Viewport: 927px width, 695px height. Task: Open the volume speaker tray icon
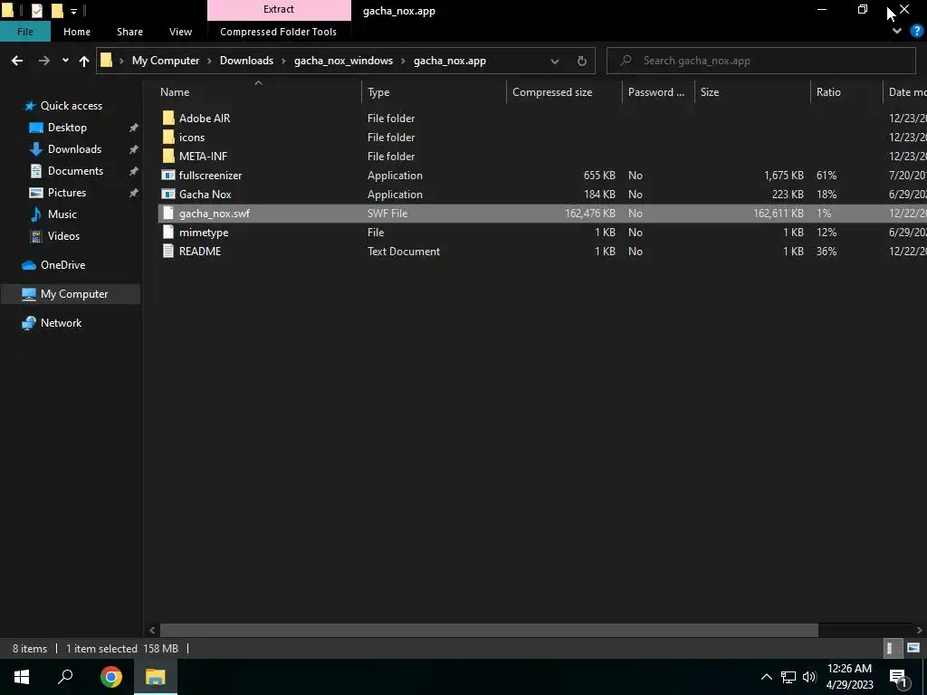click(x=809, y=677)
